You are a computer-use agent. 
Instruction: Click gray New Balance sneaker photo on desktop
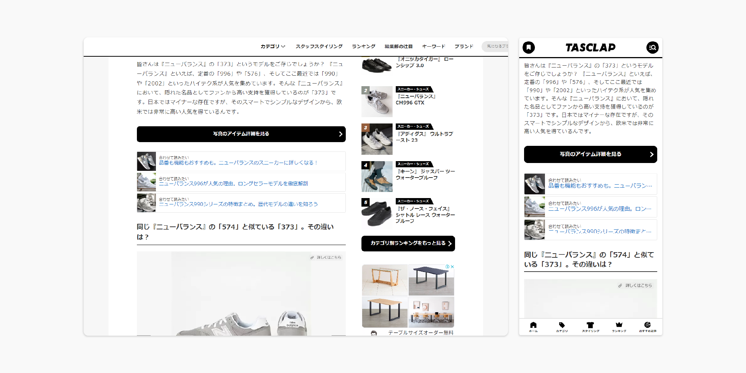pos(241,294)
